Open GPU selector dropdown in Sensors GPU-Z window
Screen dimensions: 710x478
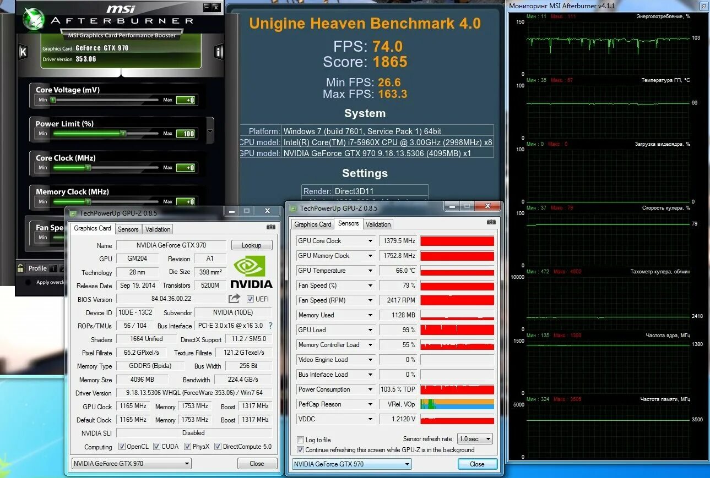(351, 464)
